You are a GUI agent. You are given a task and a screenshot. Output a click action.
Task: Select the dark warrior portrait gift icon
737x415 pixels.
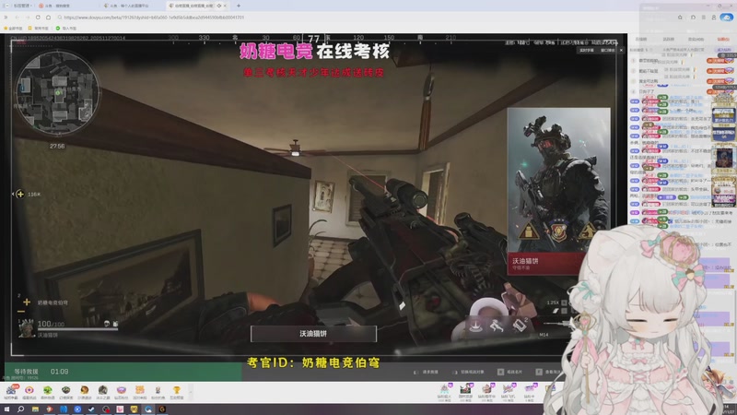pos(102,392)
